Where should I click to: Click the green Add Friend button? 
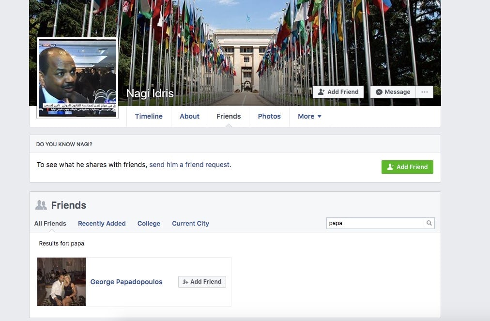(407, 167)
